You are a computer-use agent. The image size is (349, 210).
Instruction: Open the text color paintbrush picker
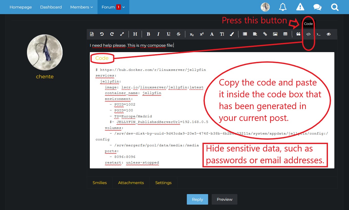(x=232, y=34)
